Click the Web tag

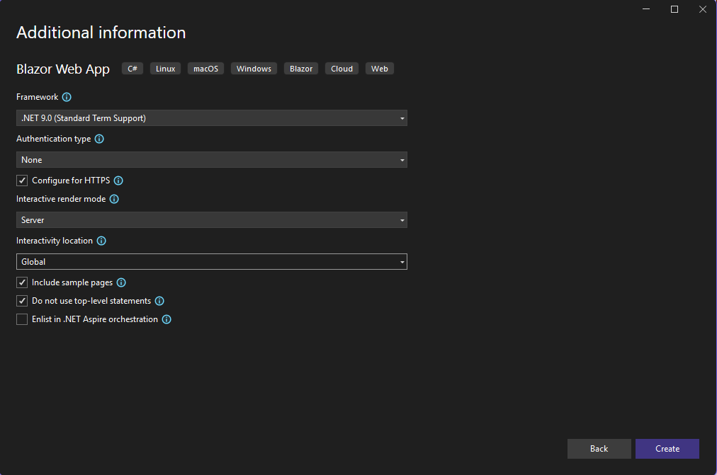click(x=380, y=69)
